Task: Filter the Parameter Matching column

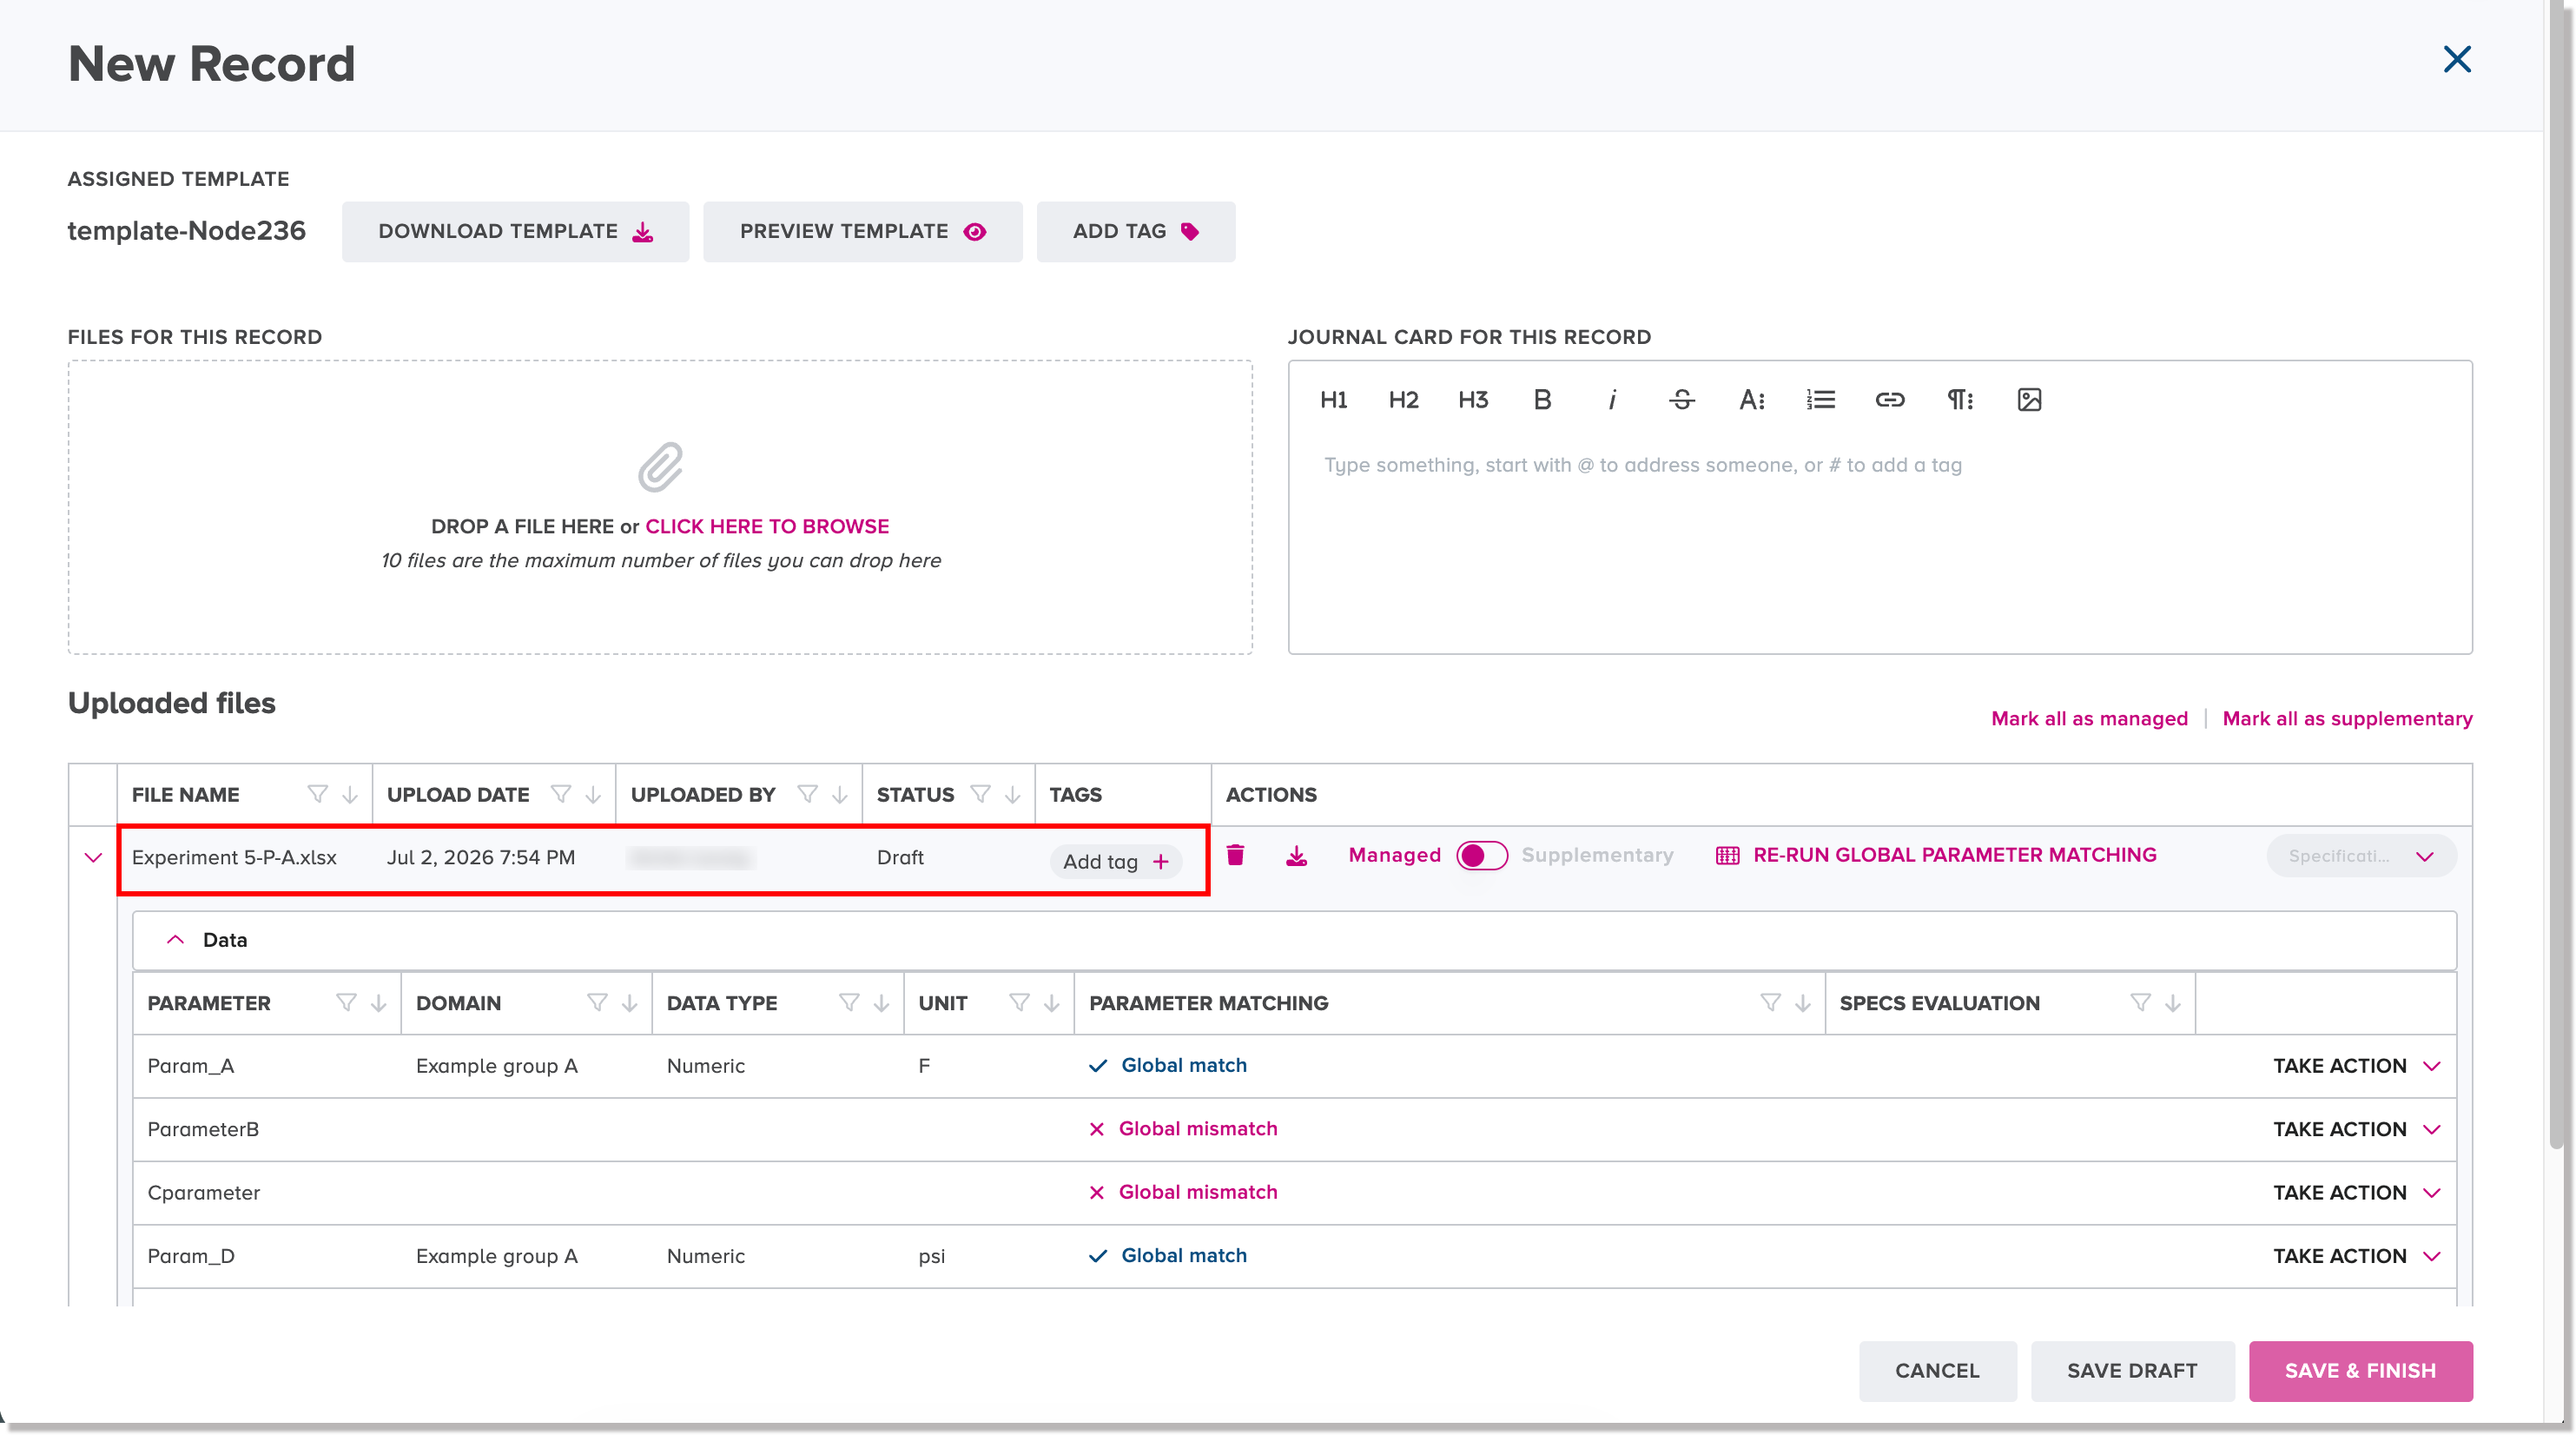Action: coord(1770,1002)
